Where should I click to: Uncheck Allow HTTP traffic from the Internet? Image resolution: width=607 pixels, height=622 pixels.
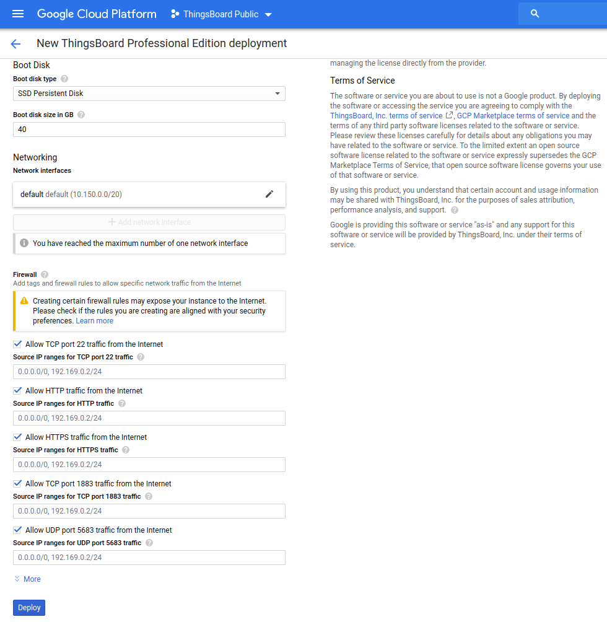tap(17, 390)
